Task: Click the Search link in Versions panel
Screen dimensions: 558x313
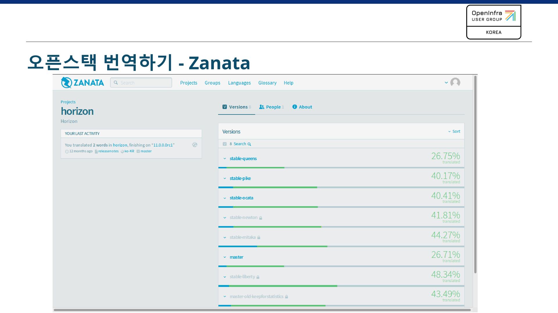Action: pyautogui.click(x=240, y=144)
